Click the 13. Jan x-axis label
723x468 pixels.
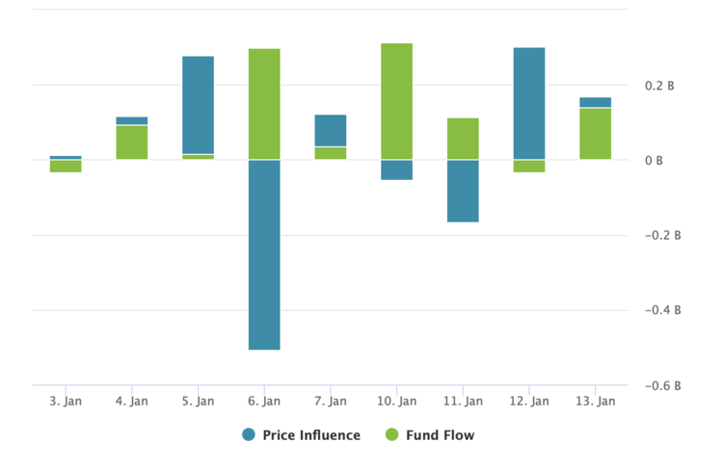595,401
